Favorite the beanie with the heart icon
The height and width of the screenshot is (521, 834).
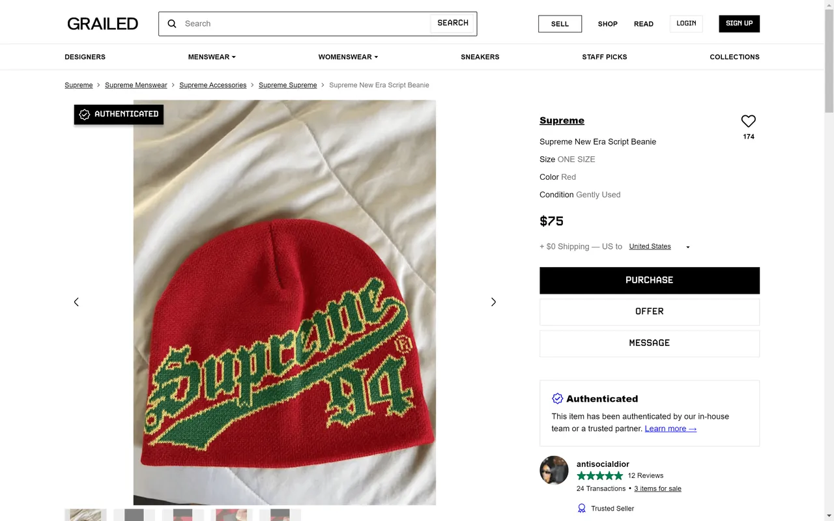747,120
